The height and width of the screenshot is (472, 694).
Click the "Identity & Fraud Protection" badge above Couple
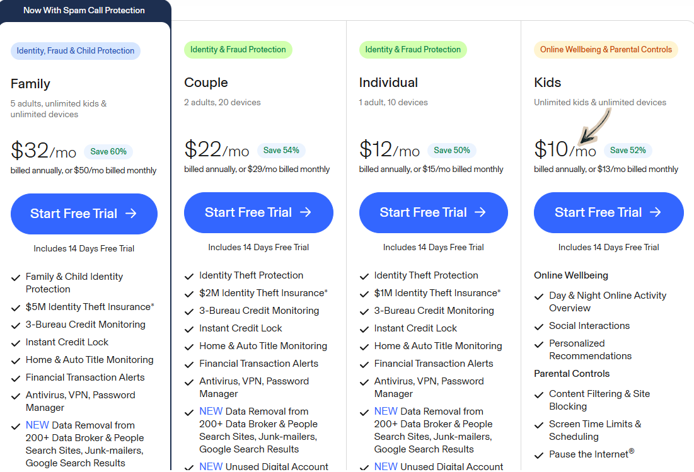tap(238, 49)
